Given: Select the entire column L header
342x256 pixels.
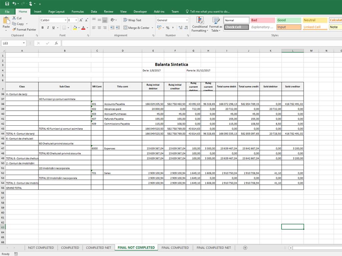Looking at the screenshot, I should (293, 51).
